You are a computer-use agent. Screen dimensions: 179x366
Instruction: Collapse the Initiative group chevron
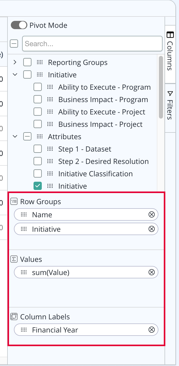coord(15,75)
